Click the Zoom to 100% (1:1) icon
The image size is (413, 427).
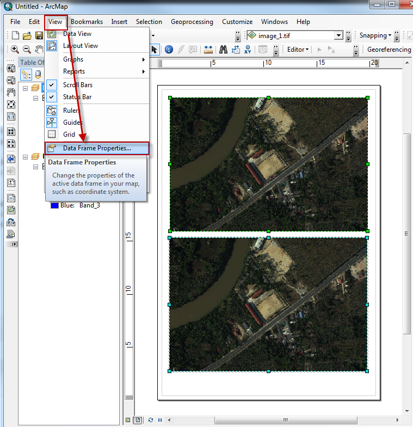click(x=11, y=117)
